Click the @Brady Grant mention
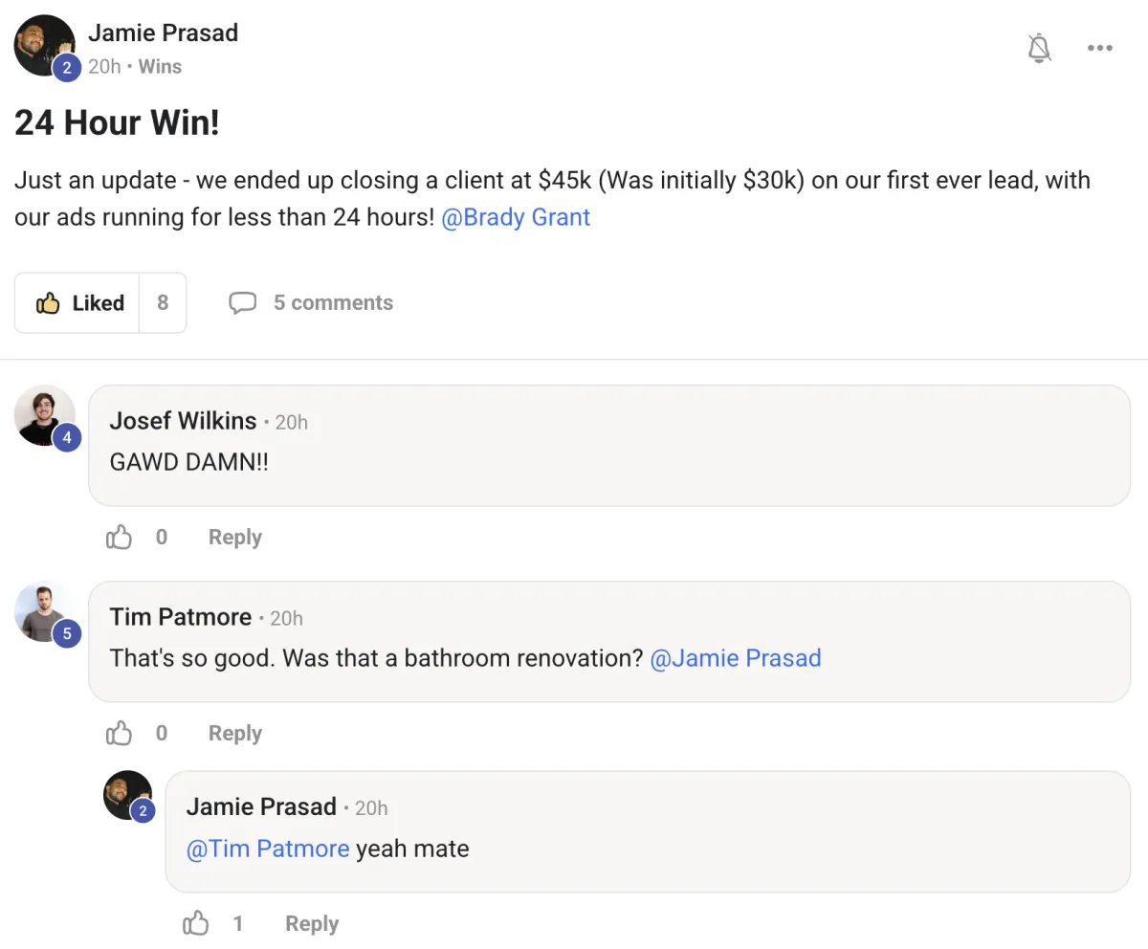Viewport: 1148px width, 949px height. pos(516,217)
